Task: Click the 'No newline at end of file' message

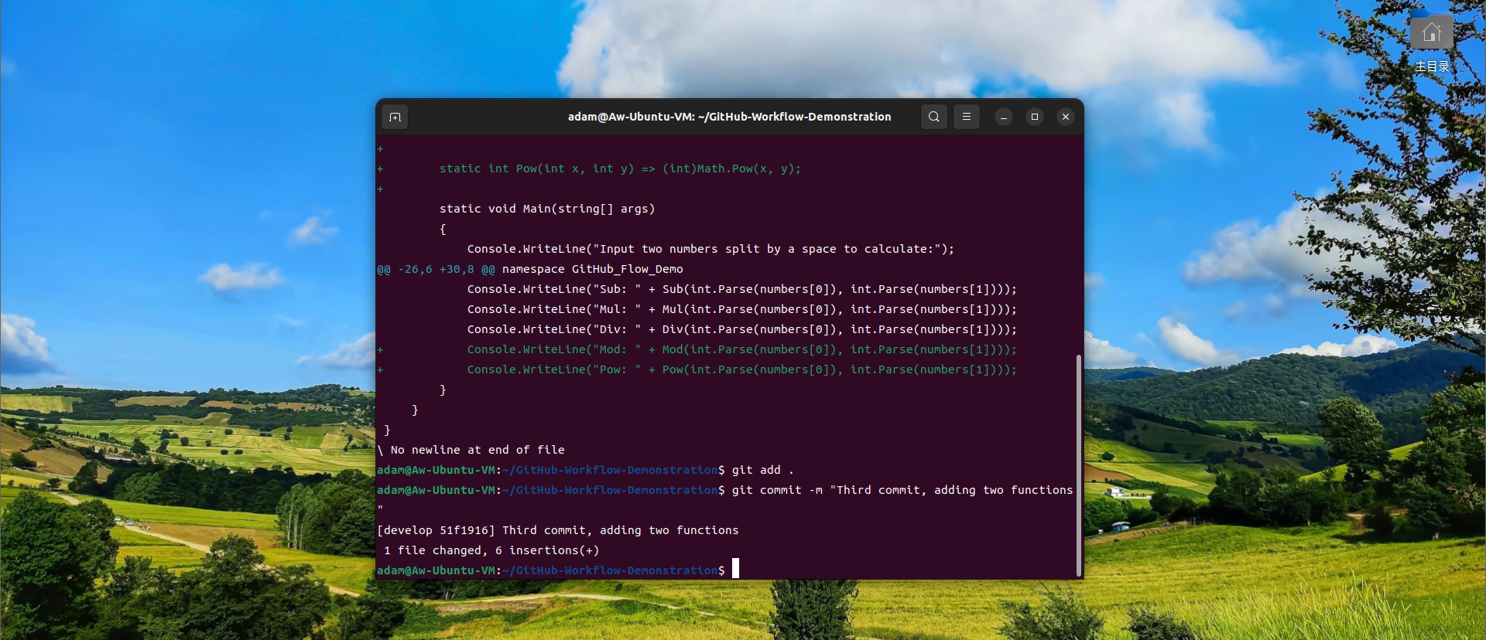Action: click(477, 450)
